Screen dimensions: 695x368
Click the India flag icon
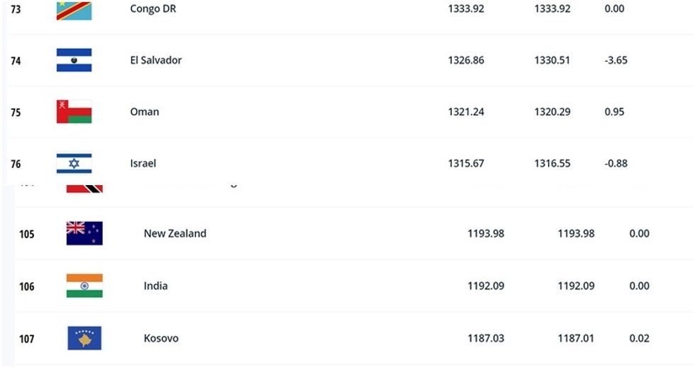84,286
